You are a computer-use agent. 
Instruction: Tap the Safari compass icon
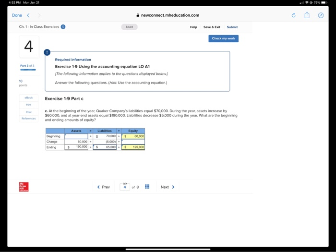pyautogui.click(x=321, y=15)
